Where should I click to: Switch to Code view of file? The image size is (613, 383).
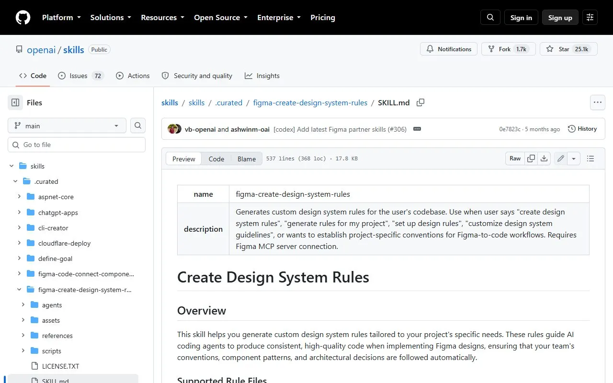tap(216, 159)
